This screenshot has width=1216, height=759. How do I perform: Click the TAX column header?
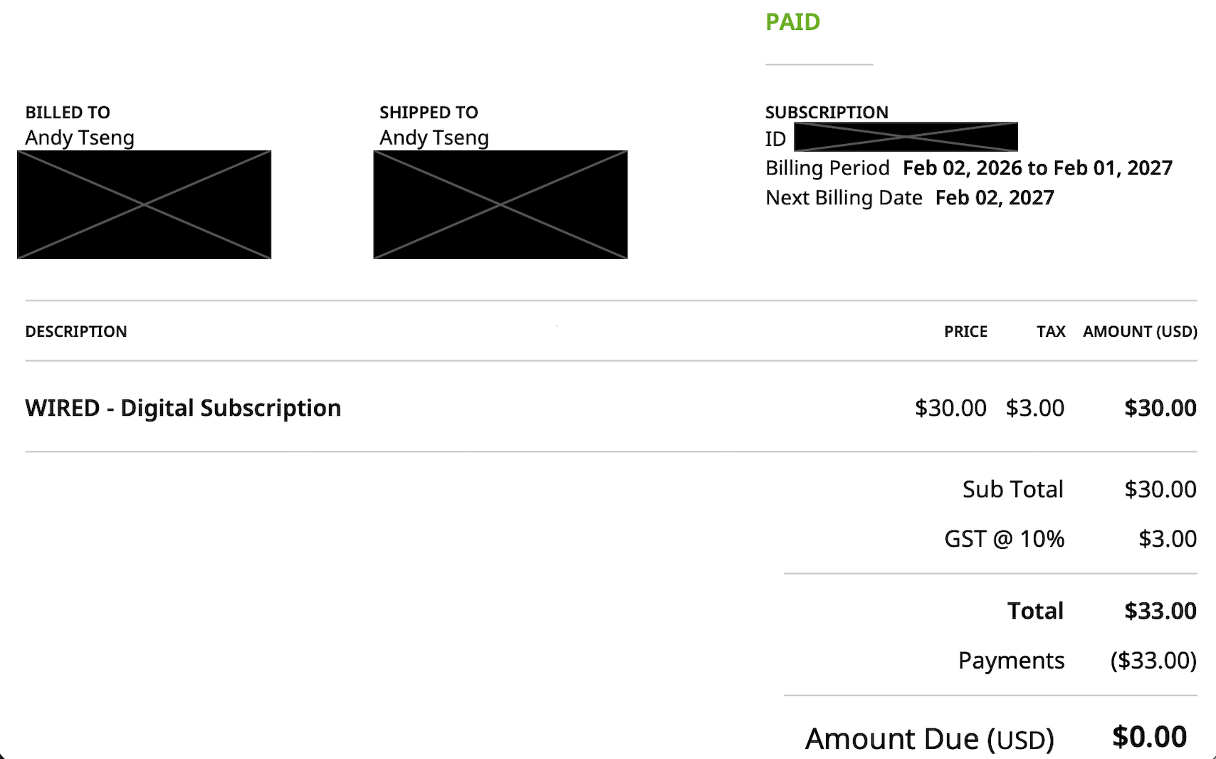[1051, 332]
